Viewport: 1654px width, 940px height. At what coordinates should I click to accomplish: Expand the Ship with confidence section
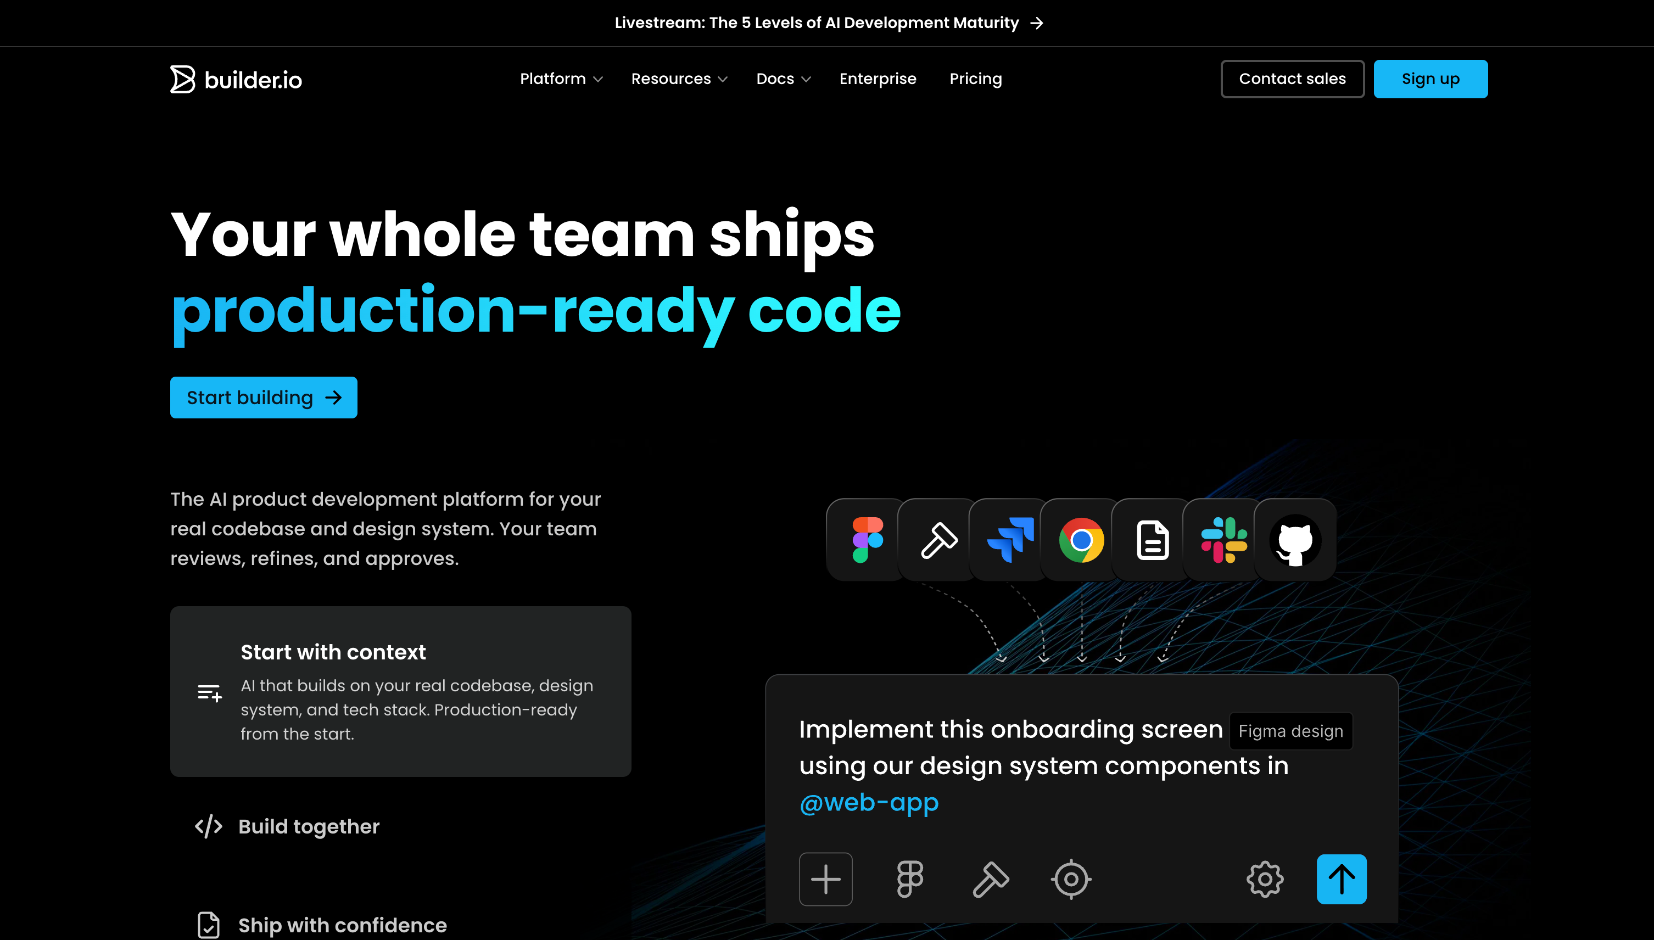click(342, 925)
